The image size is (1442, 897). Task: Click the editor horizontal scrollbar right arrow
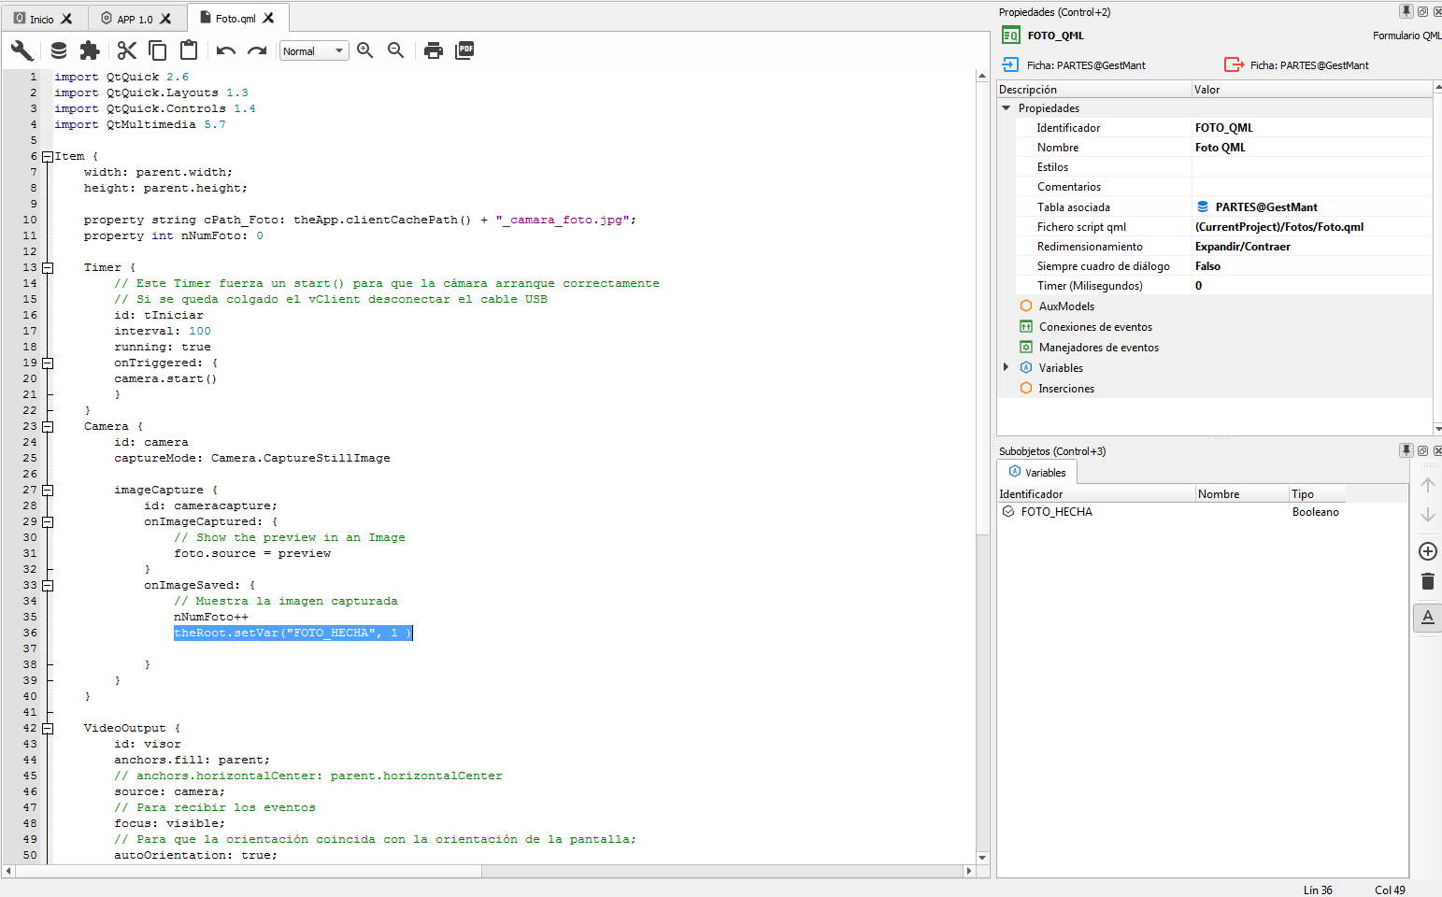(969, 871)
